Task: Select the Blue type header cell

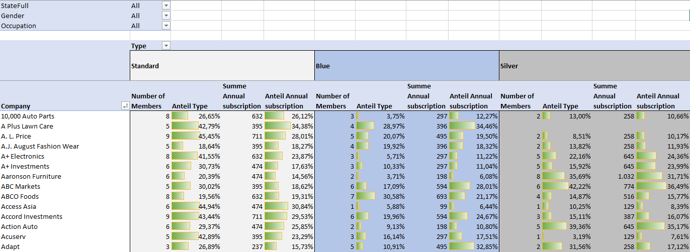Action: (x=407, y=66)
